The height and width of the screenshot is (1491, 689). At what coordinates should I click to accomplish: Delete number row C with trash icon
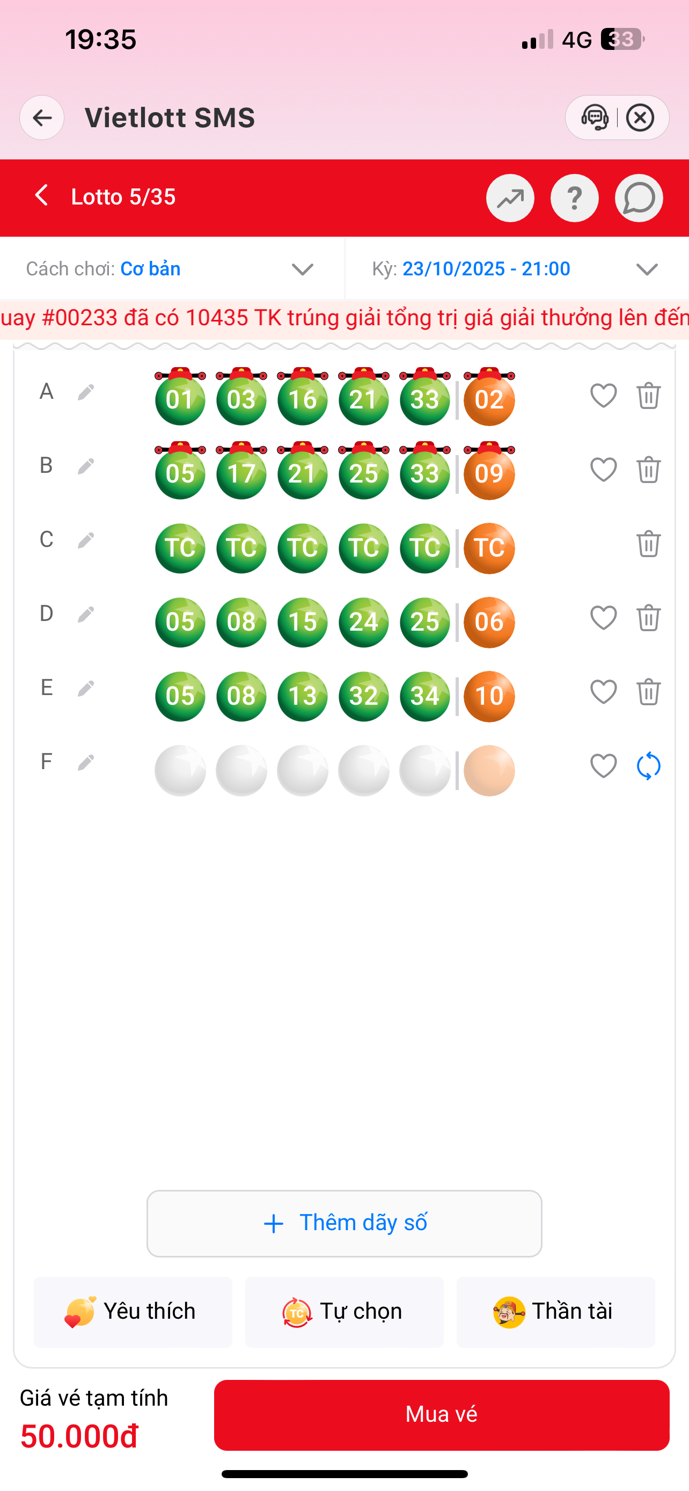pos(648,544)
